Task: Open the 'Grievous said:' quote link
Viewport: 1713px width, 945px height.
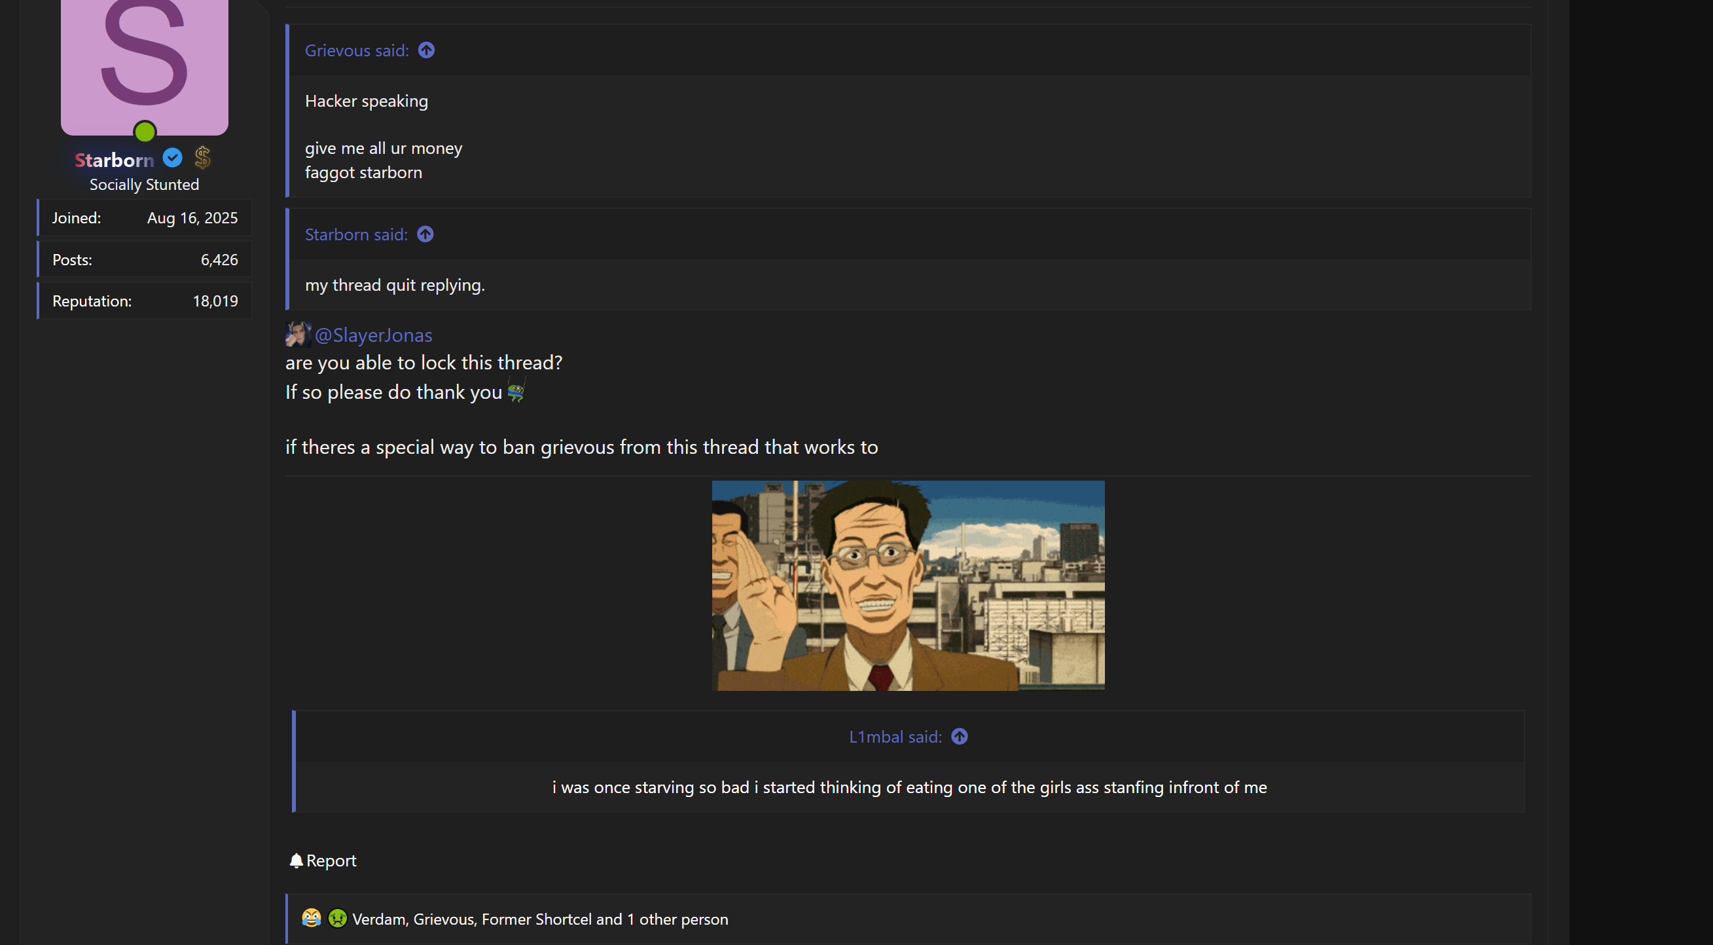Action: pos(357,50)
